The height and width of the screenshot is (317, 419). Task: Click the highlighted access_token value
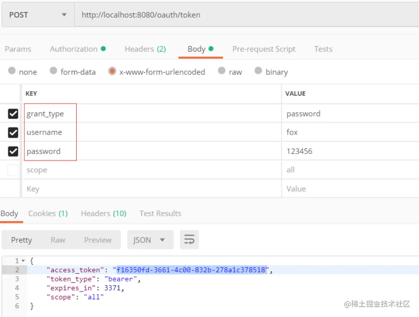[x=191, y=270]
